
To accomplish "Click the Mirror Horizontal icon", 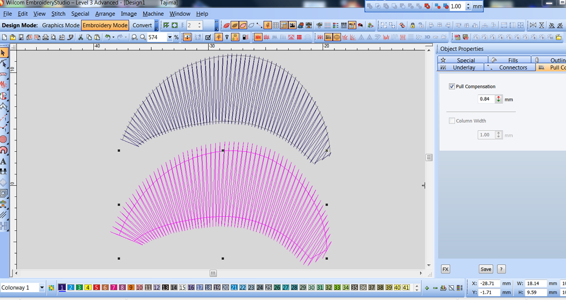I will click(533, 25).
